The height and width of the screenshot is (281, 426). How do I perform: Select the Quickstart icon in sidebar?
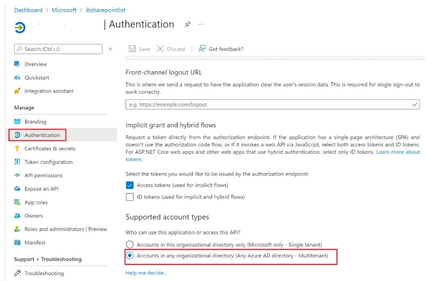(x=17, y=77)
